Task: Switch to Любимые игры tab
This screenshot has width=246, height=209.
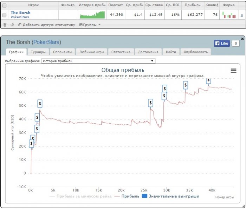Action: click(x=92, y=52)
